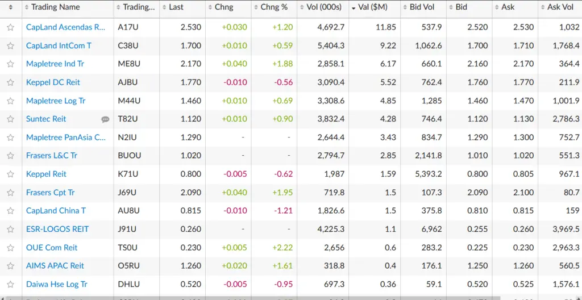Toggle favorite star for CapLand IntCom T
This screenshot has height=300, width=582.
pos(10,45)
